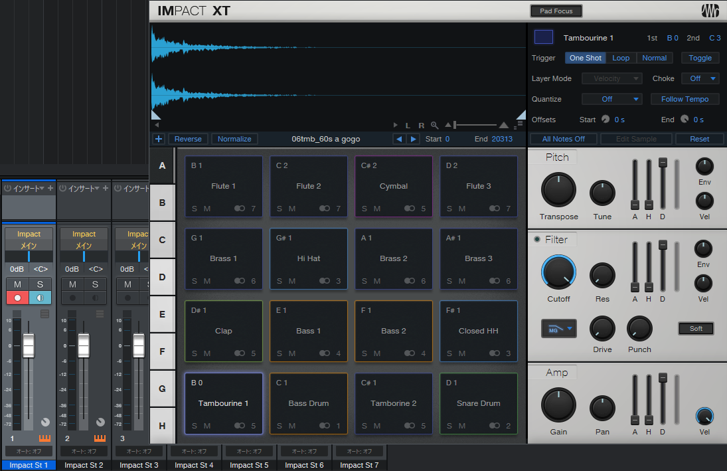Click the Filter Res knob
727x471 pixels.
(602, 276)
